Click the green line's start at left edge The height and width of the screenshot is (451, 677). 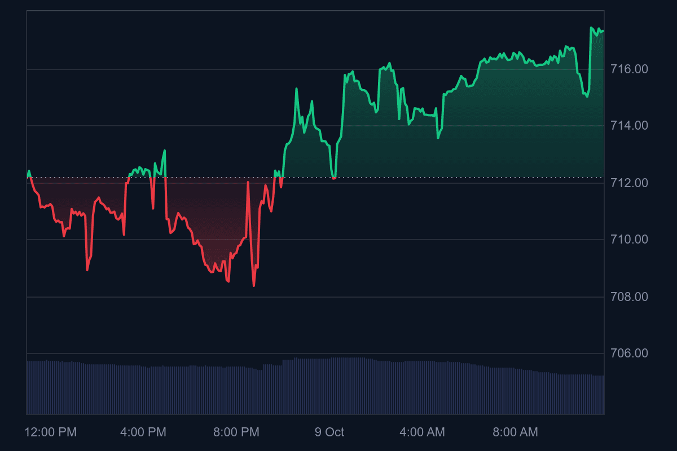coord(29,171)
